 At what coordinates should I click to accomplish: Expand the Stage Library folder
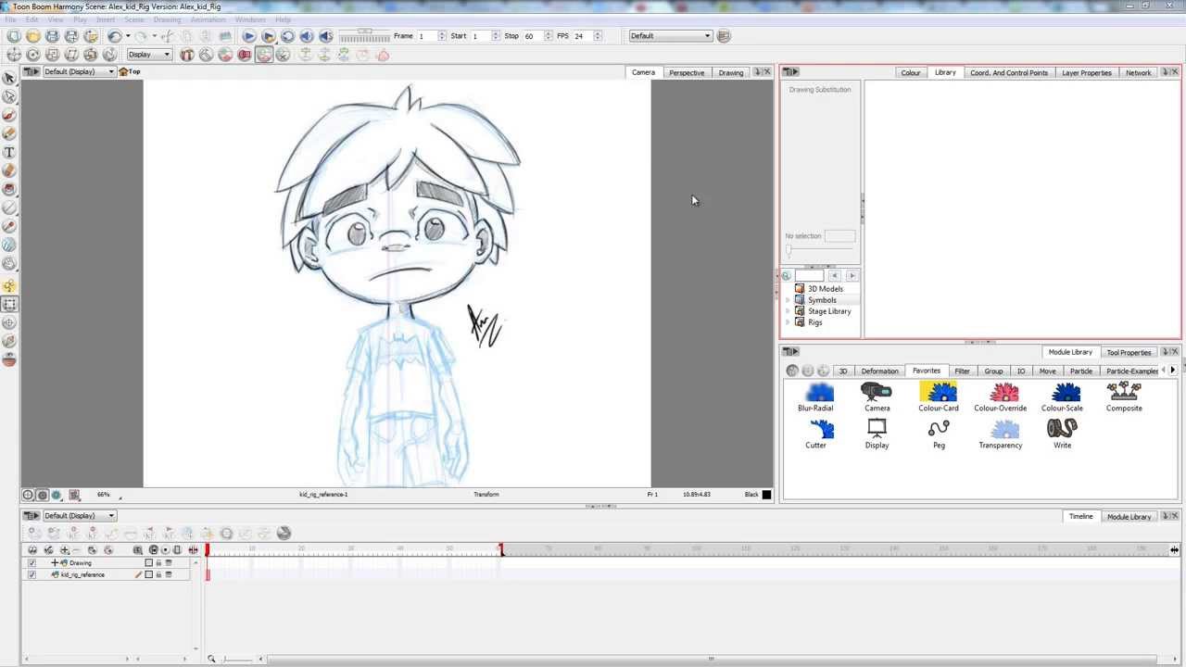point(789,311)
